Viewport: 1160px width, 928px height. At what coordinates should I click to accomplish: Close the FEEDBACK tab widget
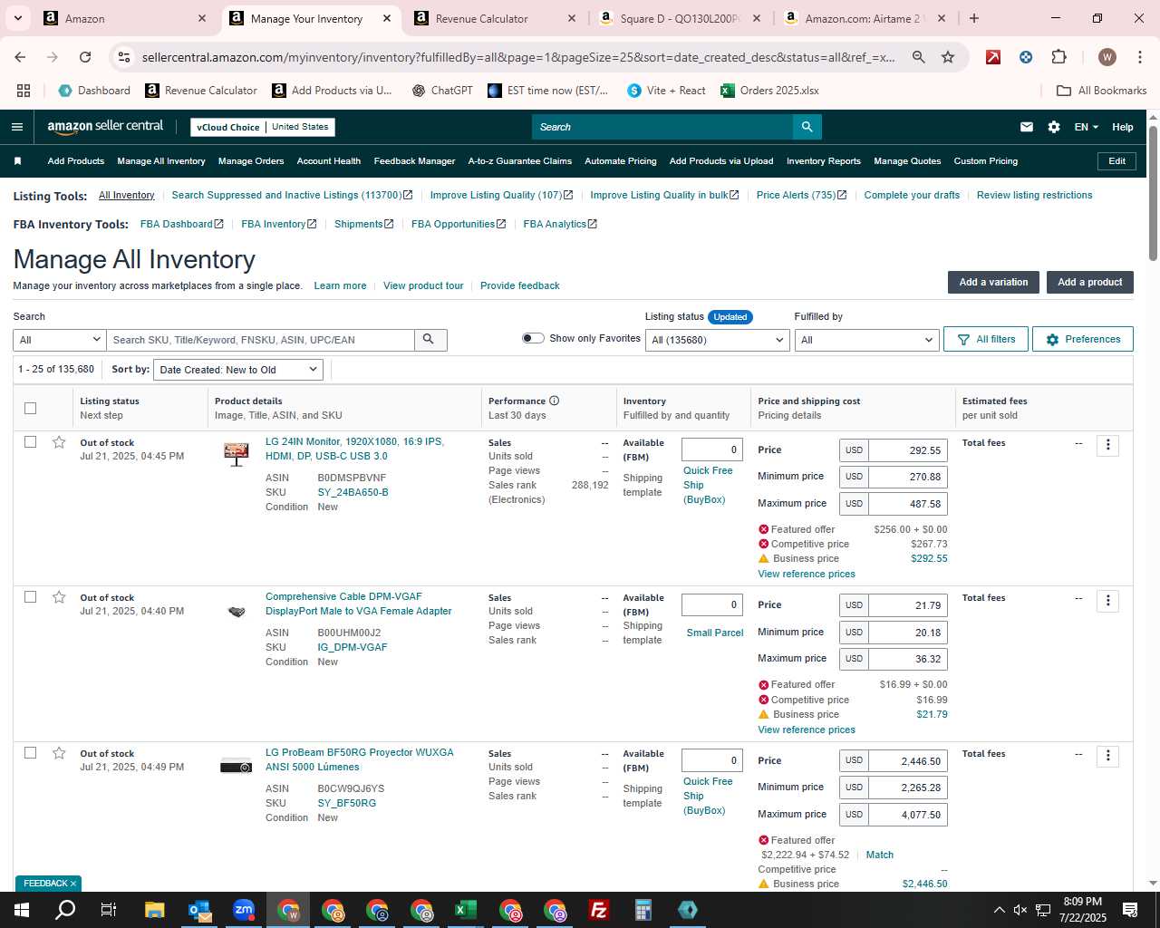[x=73, y=884]
